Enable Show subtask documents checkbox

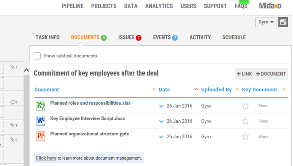click(37, 56)
